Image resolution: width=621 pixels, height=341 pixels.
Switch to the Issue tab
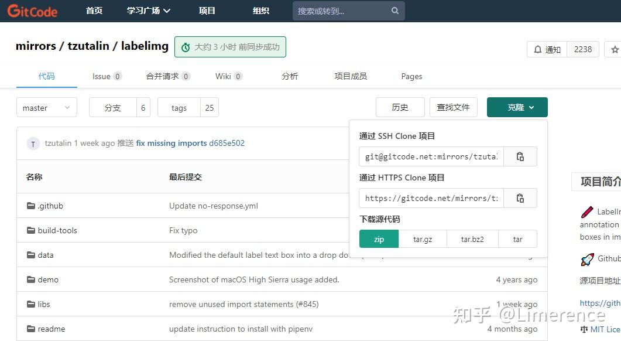click(x=107, y=76)
